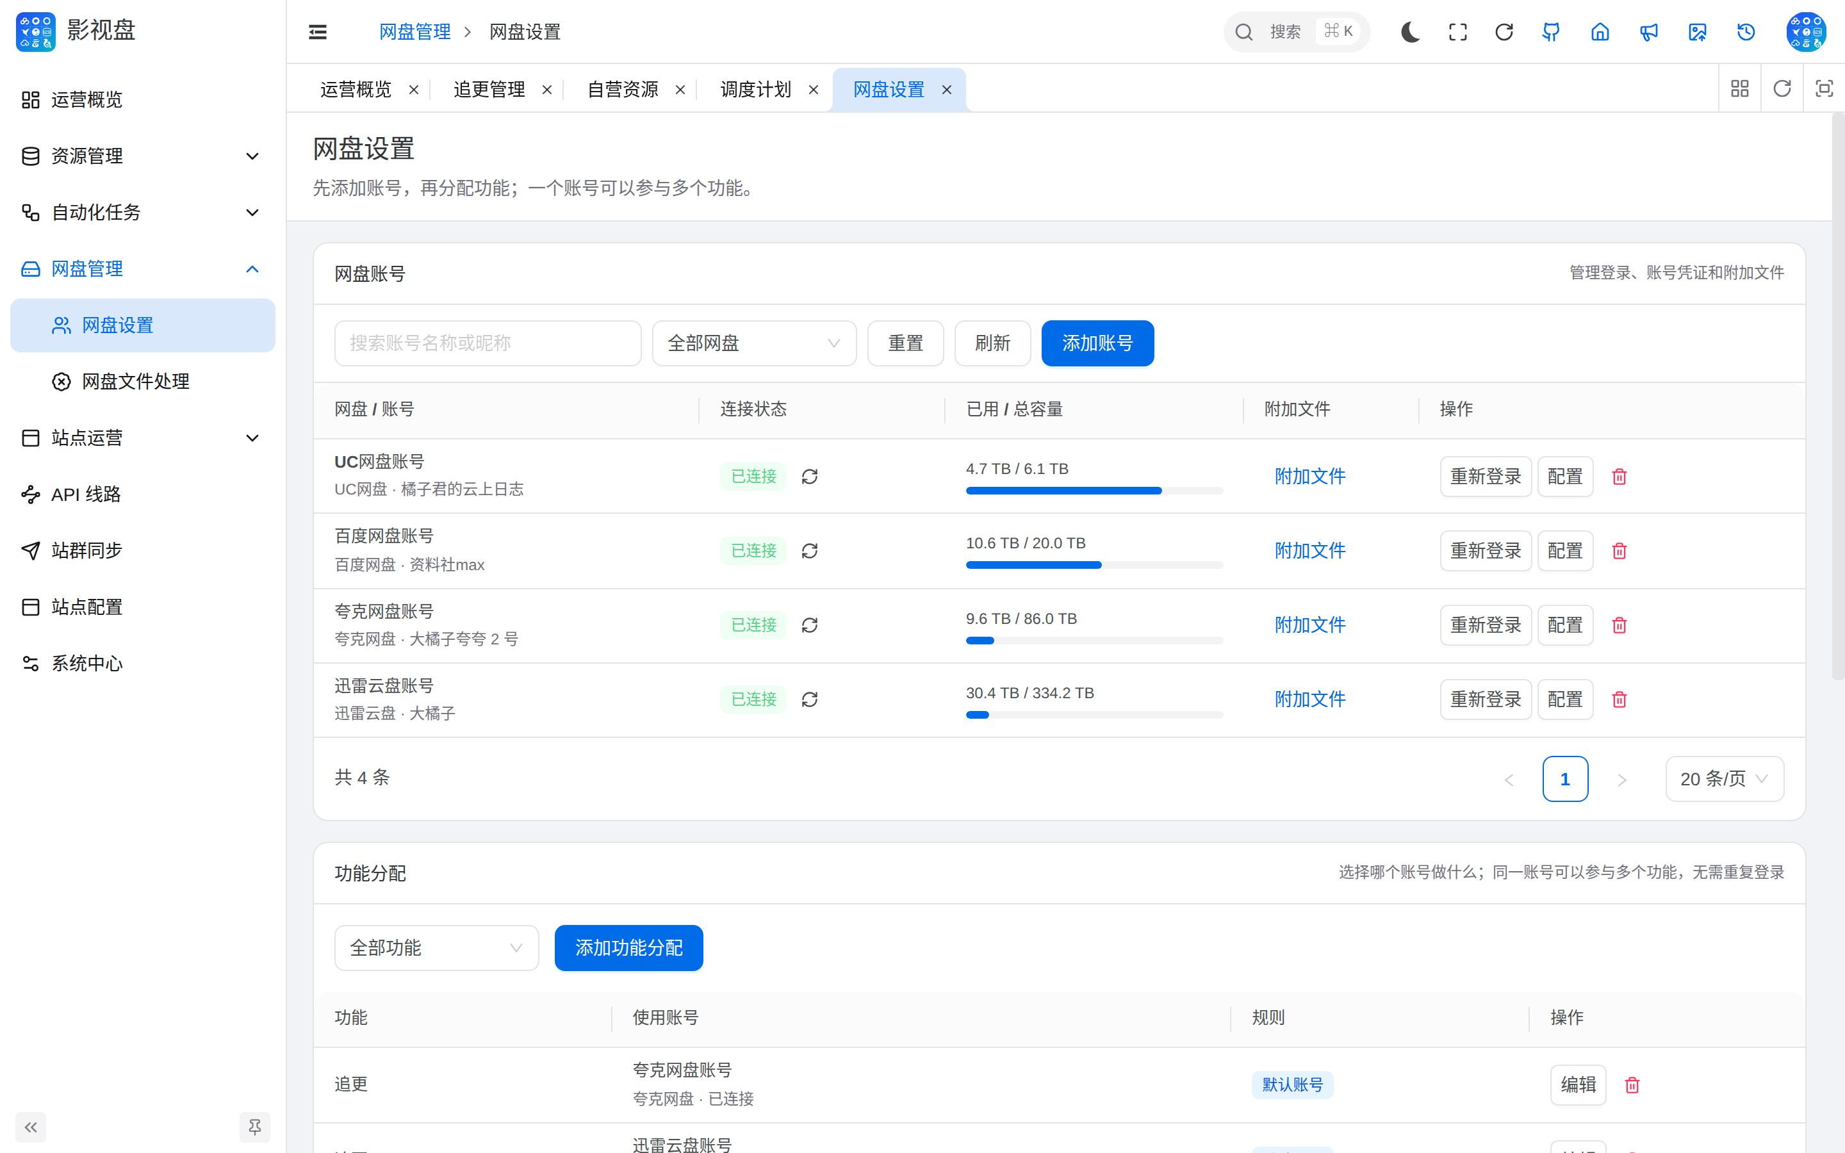Screen dimensions: 1845x1153
Task: Open 网盘文件处理 in sidebar
Action: coord(142,381)
